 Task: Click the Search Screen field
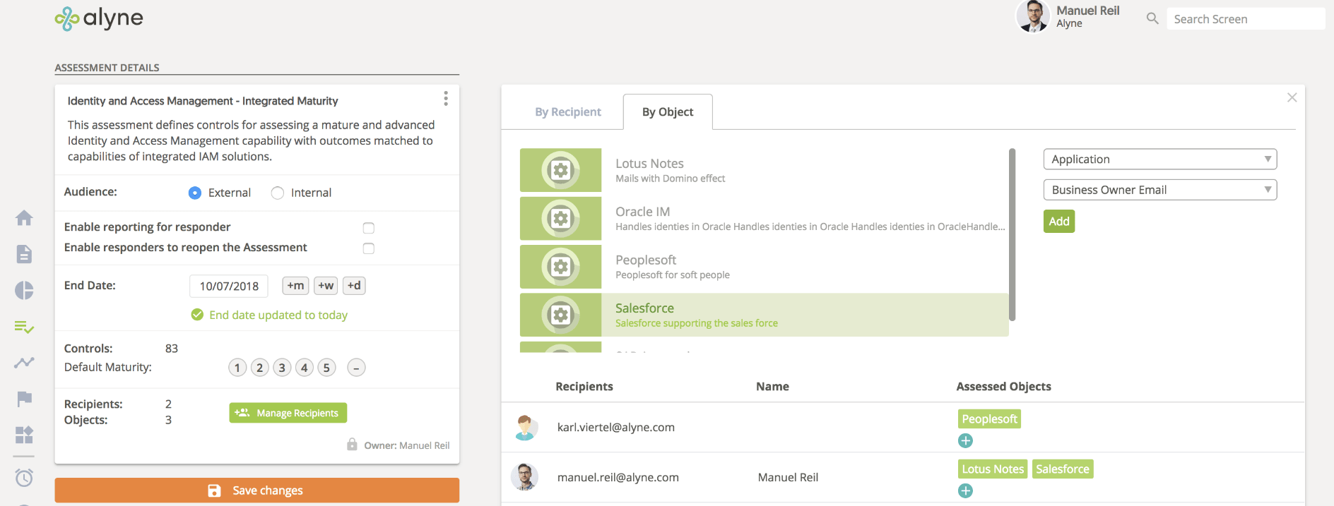[x=1246, y=19]
